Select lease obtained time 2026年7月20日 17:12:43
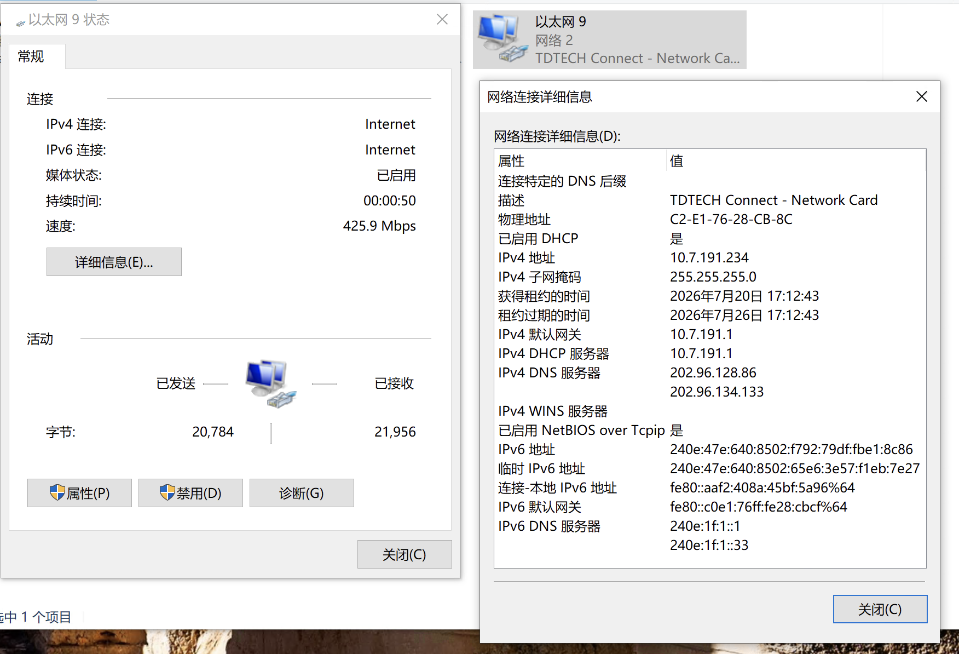Viewport: 959px width, 654px height. click(x=744, y=296)
